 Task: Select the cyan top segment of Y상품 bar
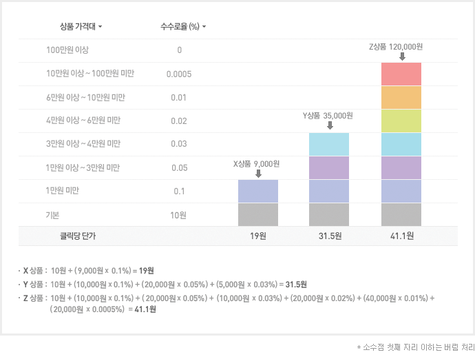(329, 144)
